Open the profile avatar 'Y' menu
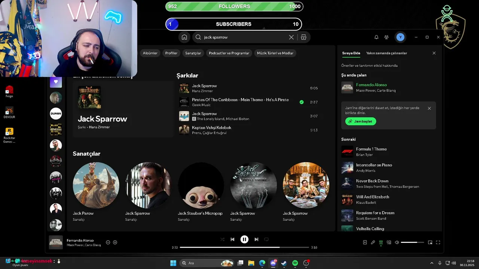 [400, 37]
